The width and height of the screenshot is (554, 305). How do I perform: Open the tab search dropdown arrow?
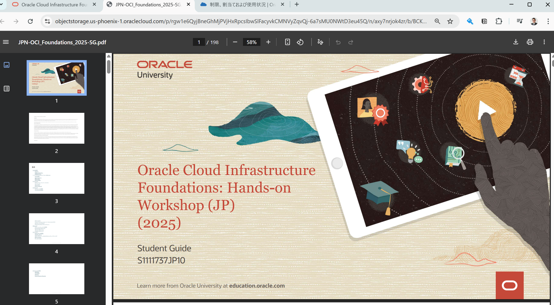(x=2, y=4)
